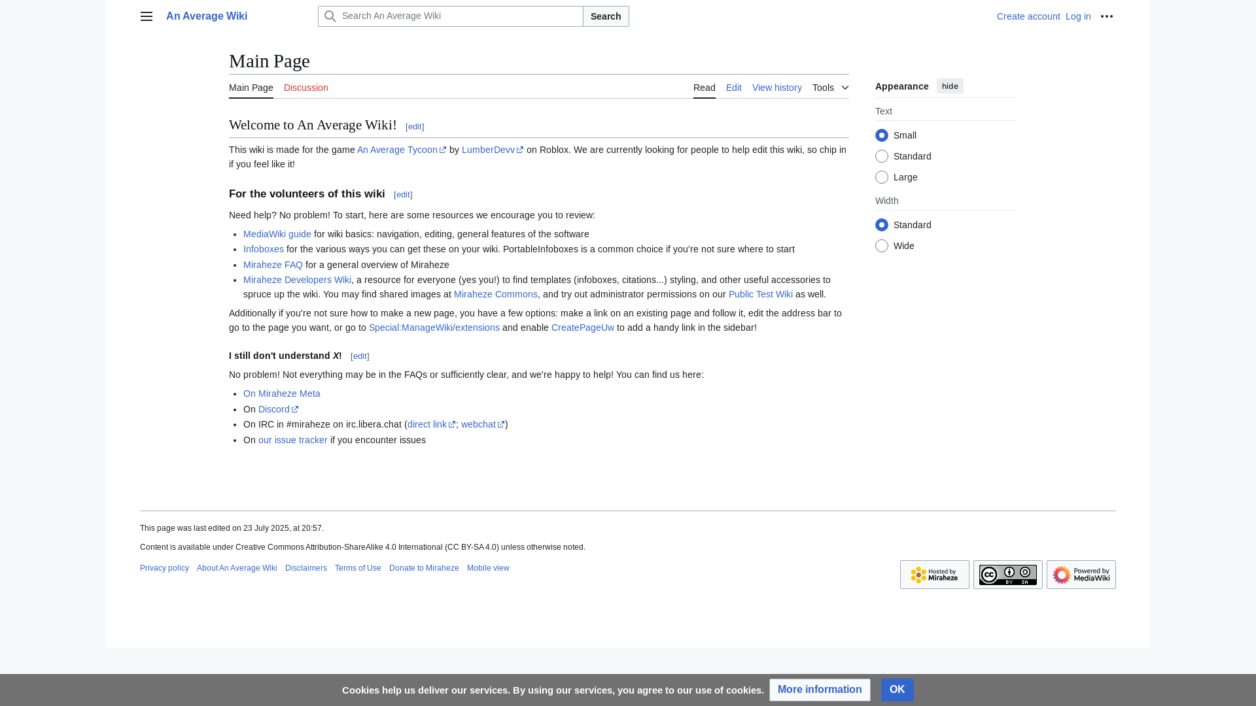This screenshot has width=1256, height=706.
Task: Open Donate to Miraheze link
Action: click(x=424, y=568)
